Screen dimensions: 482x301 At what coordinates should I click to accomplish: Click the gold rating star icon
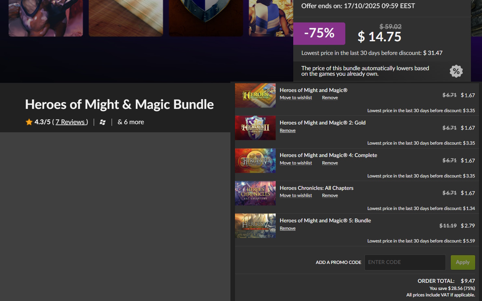tap(29, 122)
